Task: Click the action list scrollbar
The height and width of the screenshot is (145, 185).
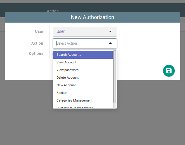Action: [x=115, y=77]
